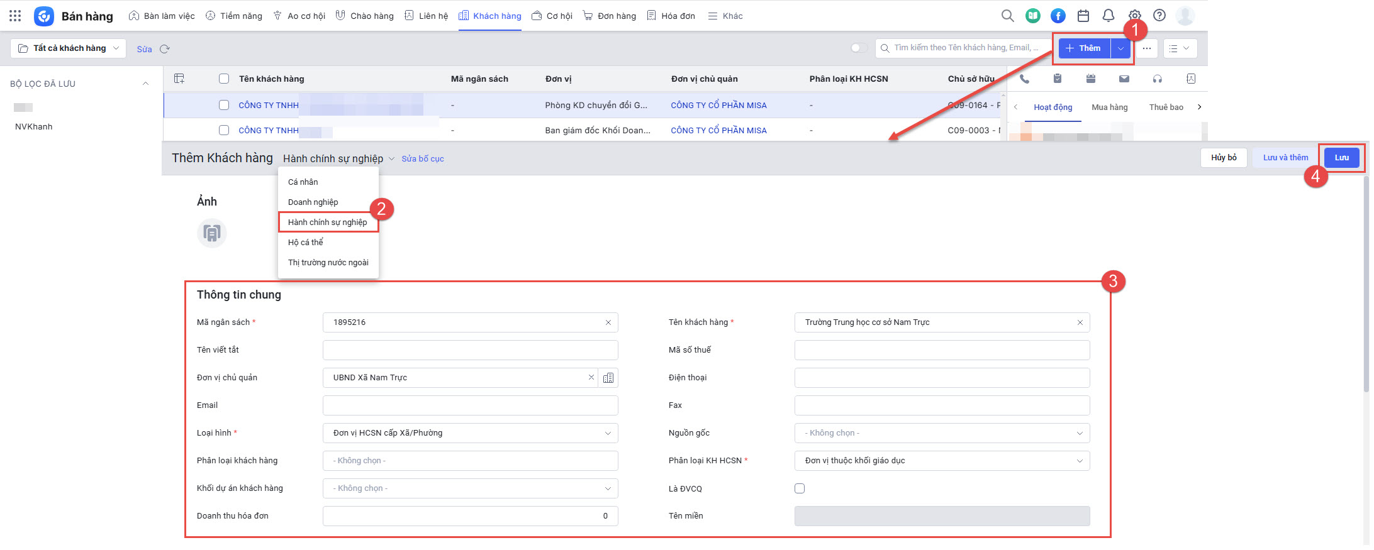The image size is (1374, 550).
Task: Click the refresh icon beside Sửa
Action: tap(165, 49)
